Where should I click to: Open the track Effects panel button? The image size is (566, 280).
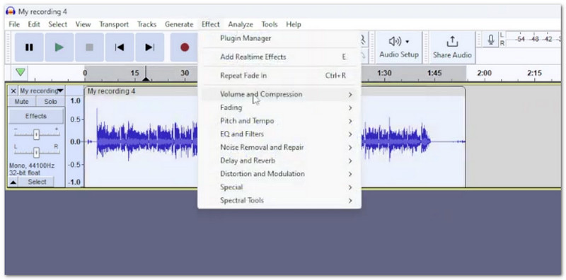36,116
